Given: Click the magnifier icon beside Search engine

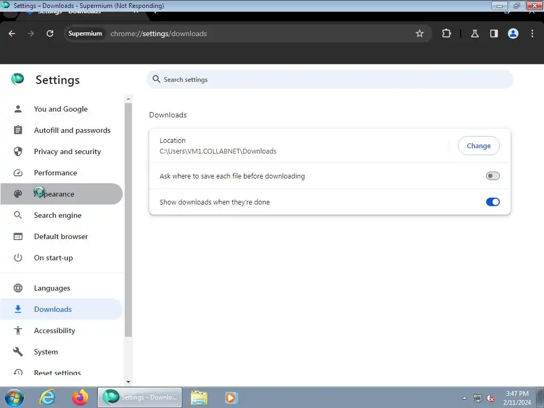Looking at the screenshot, I should [x=18, y=215].
